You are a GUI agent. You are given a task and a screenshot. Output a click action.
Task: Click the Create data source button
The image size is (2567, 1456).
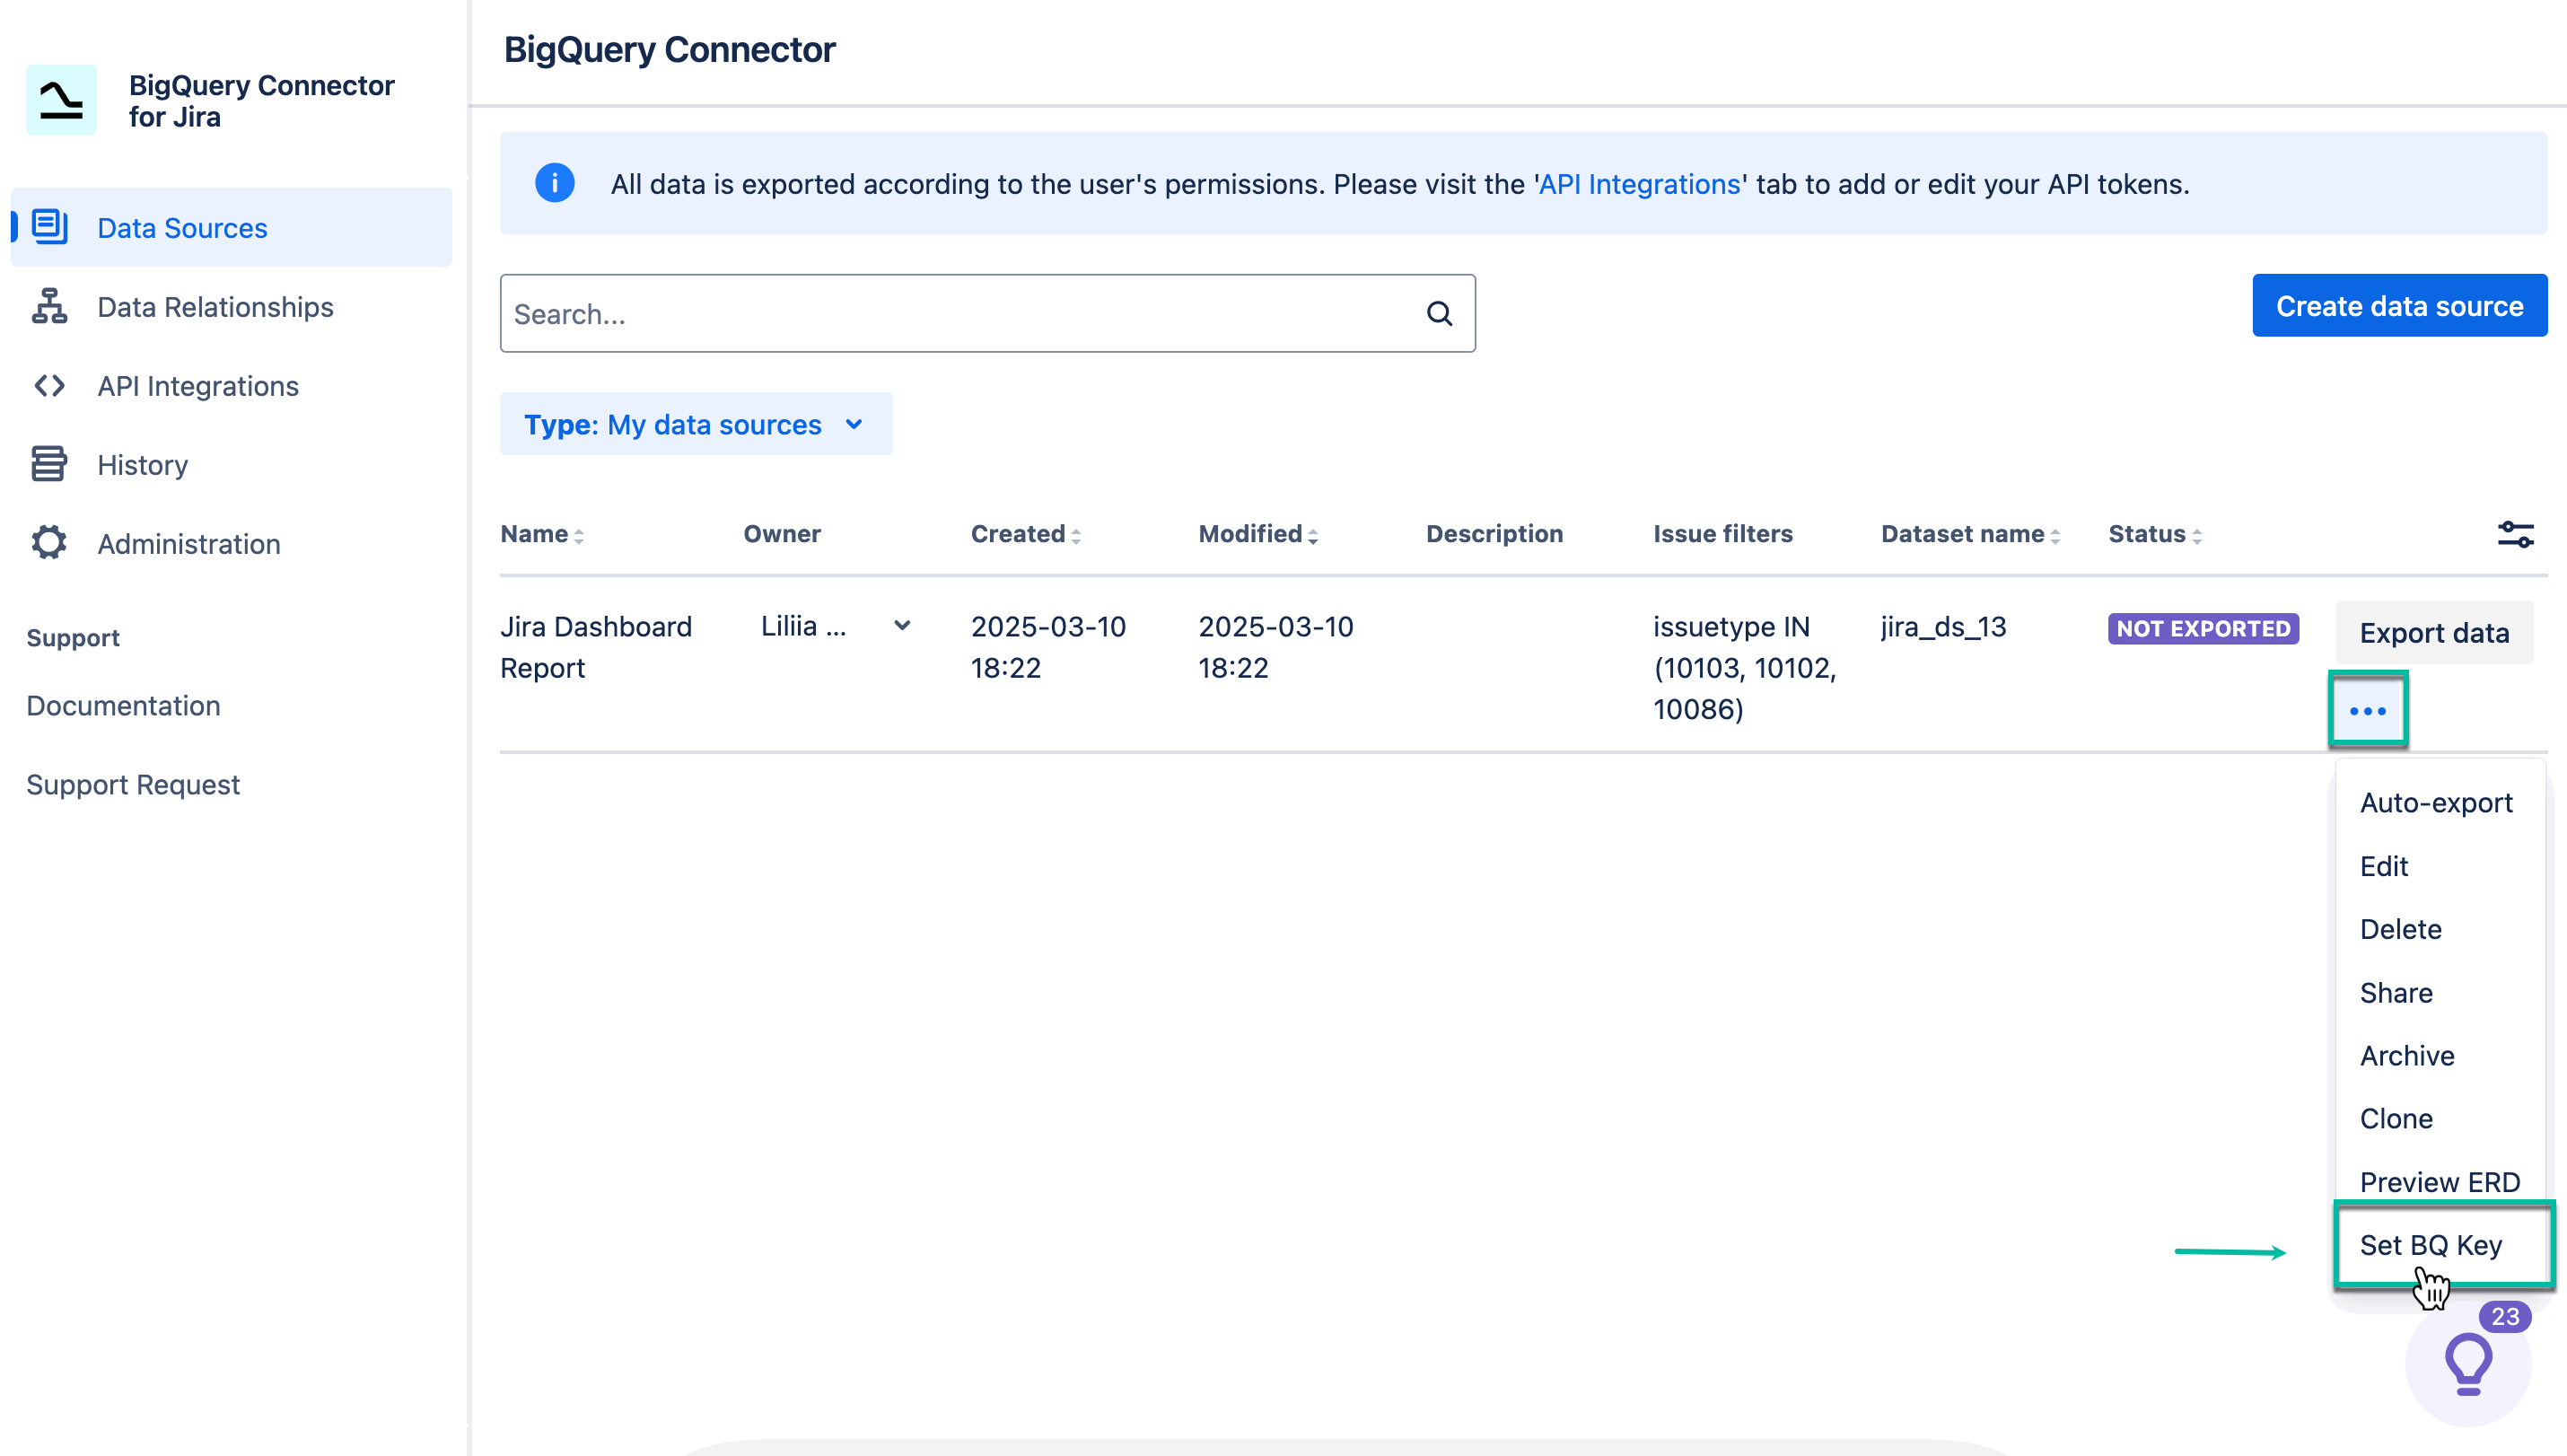2399,305
